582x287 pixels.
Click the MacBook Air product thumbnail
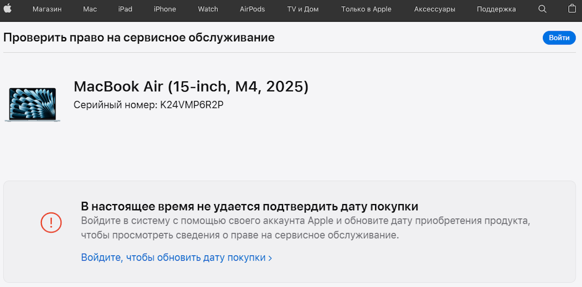tap(32, 105)
